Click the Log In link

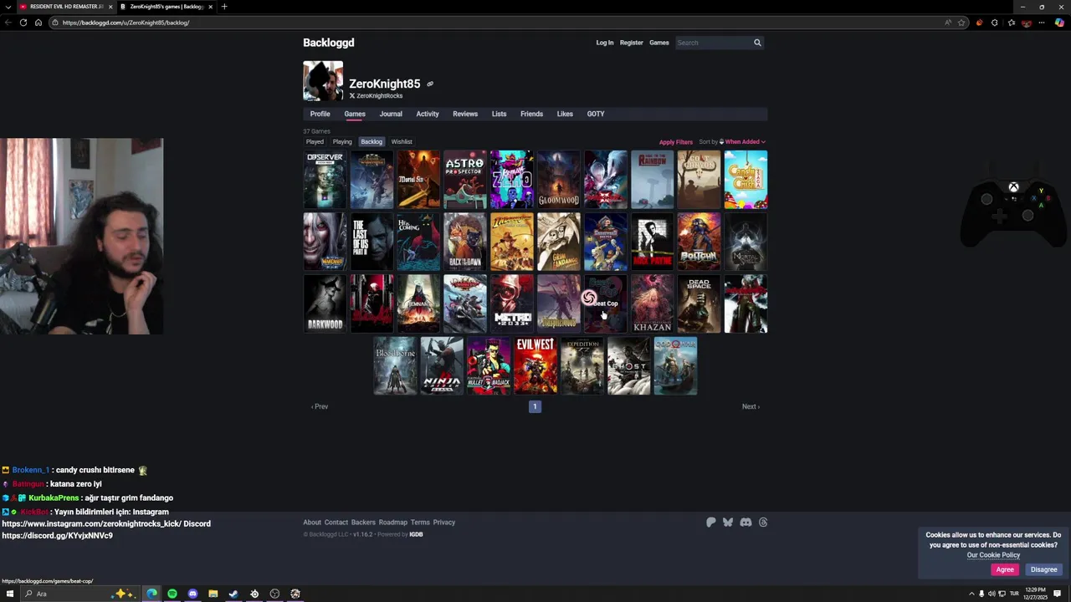pyautogui.click(x=604, y=43)
